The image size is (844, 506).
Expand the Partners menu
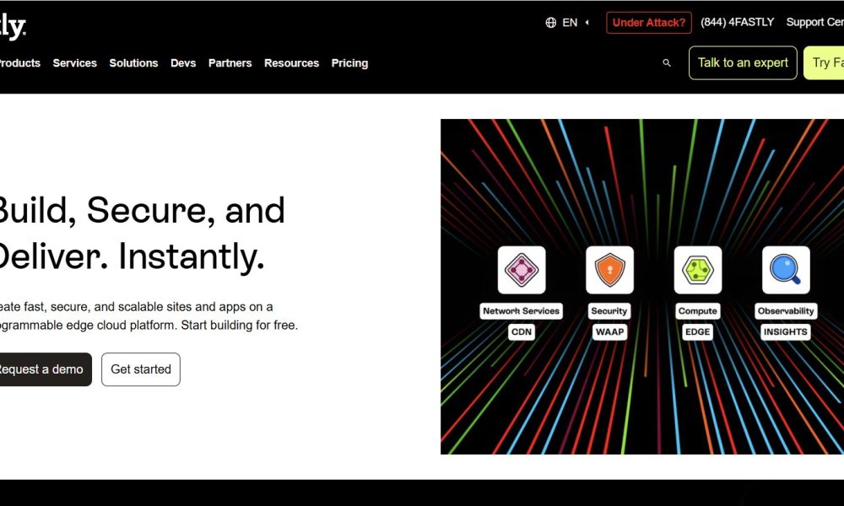click(x=230, y=63)
